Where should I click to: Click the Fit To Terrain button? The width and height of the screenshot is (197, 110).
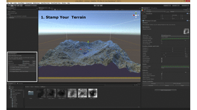coord(177,83)
